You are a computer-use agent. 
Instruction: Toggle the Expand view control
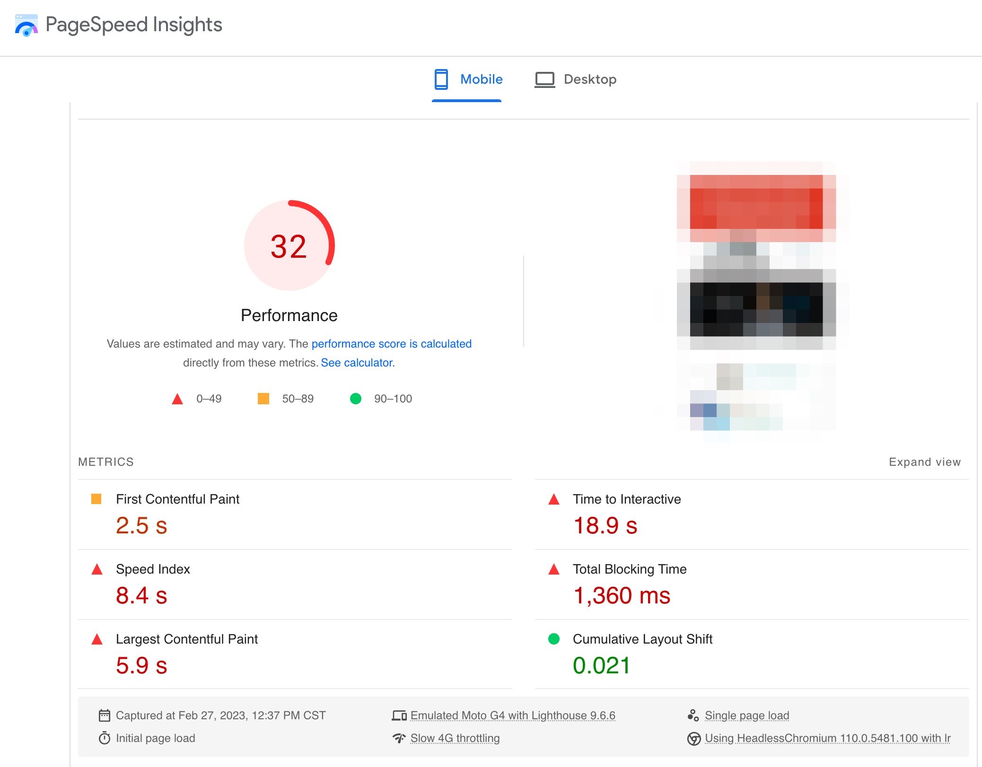click(x=925, y=462)
